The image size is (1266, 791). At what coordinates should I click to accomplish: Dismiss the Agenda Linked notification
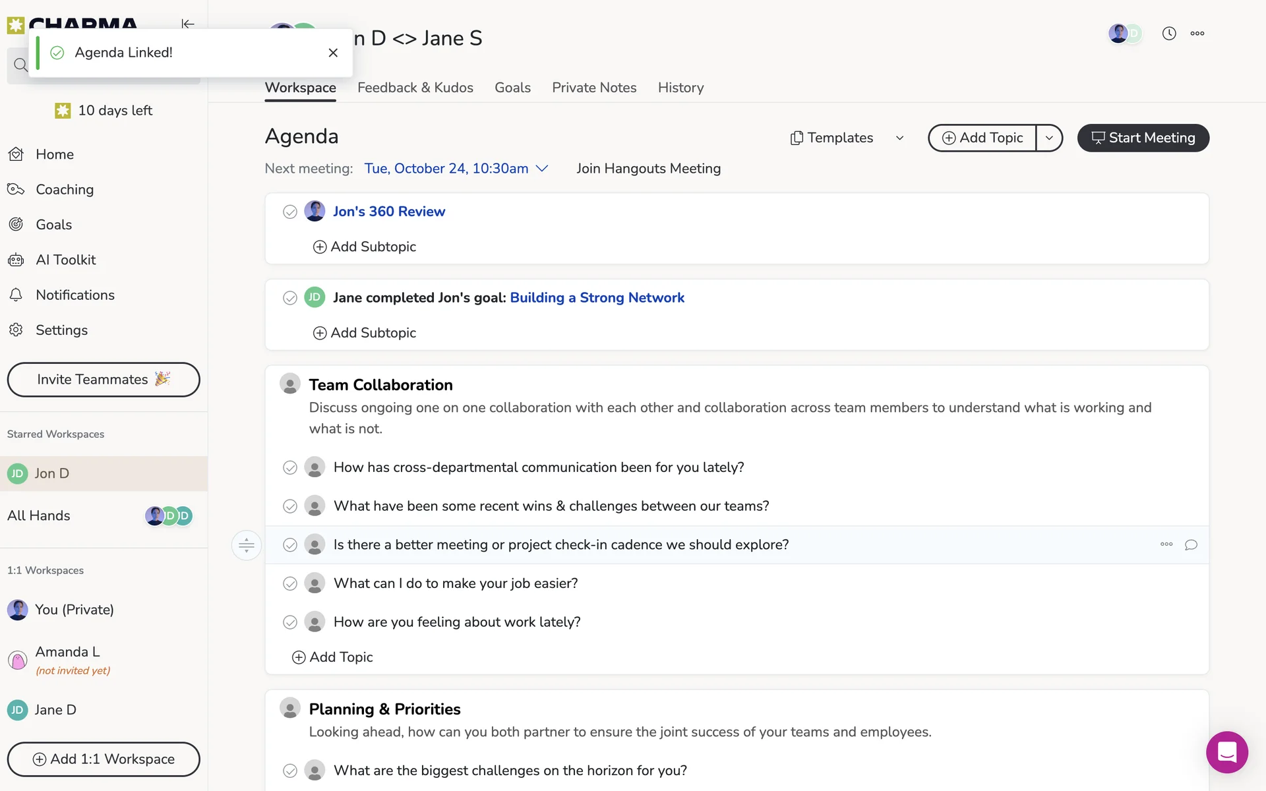[x=333, y=53]
